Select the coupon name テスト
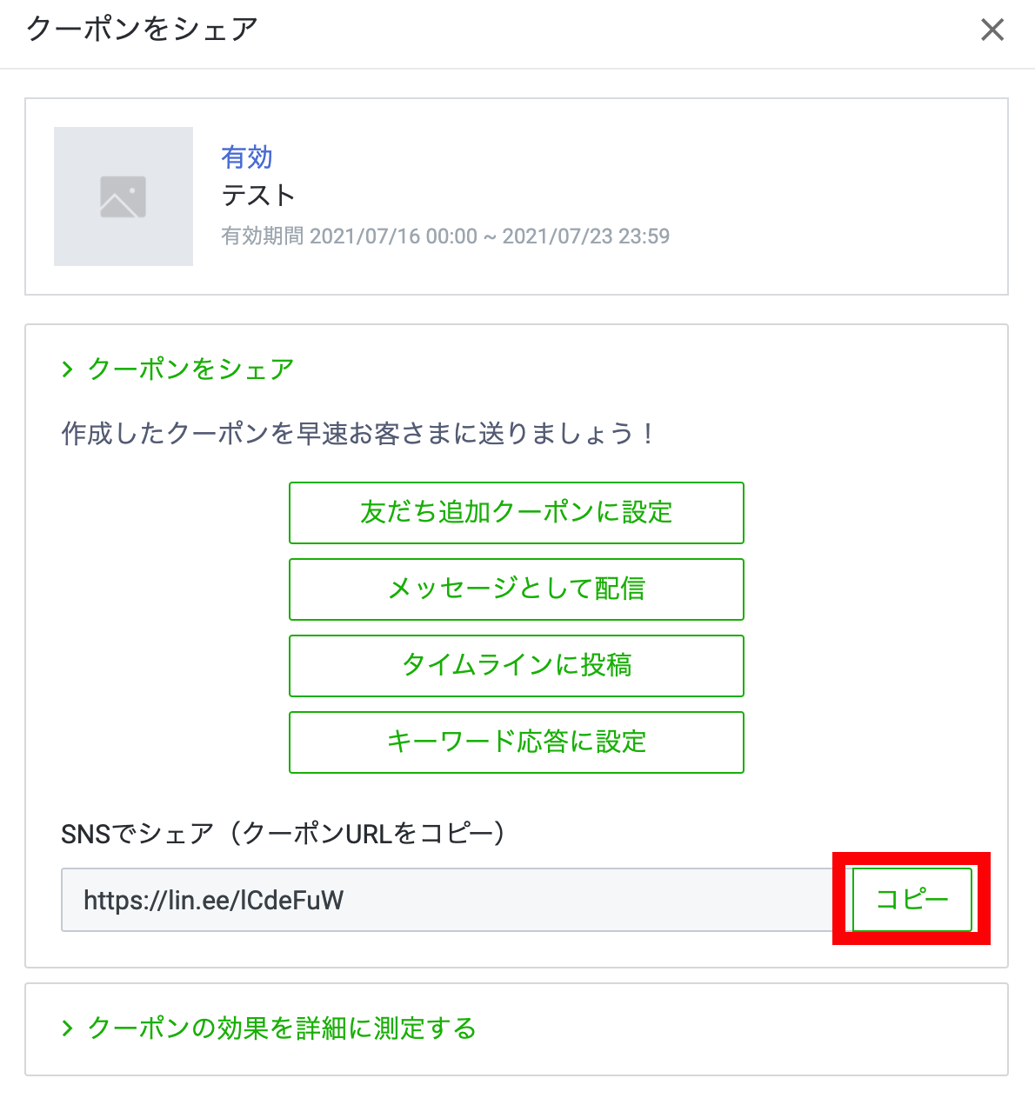The image size is (1035, 1118). point(258,196)
